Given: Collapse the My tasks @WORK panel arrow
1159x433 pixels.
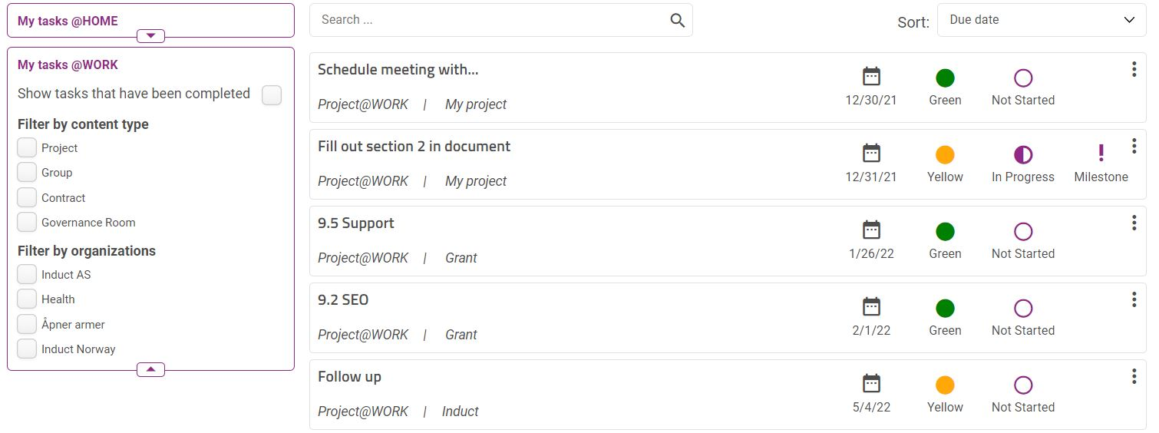Looking at the screenshot, I should [150, 370].
